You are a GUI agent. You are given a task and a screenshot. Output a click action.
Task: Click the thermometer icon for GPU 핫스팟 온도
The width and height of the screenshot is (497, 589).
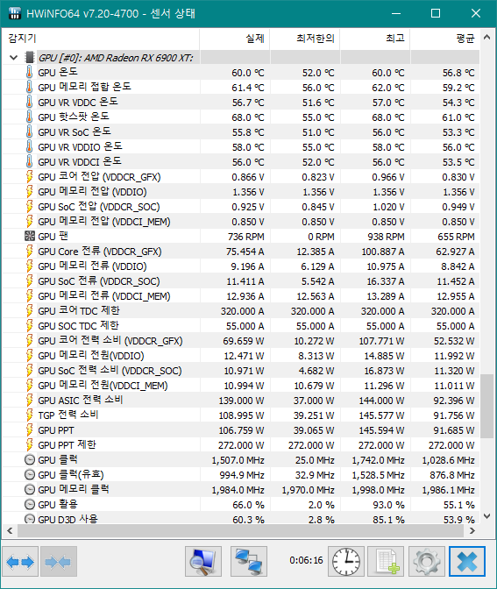(29, 117)
